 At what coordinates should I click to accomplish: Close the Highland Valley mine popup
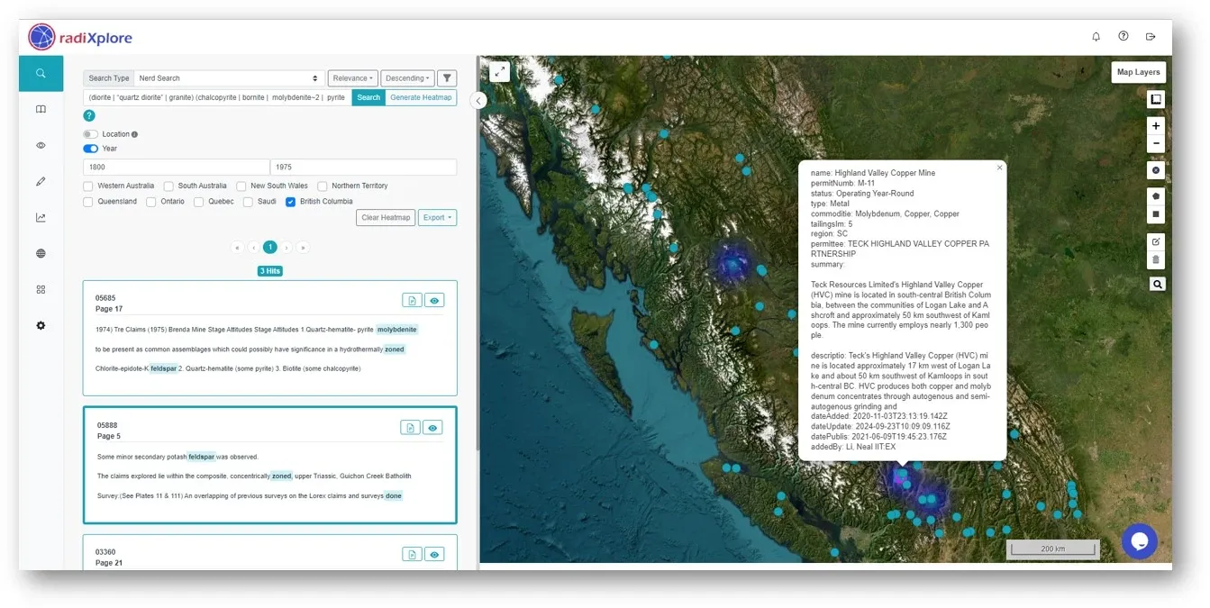click(x=999, y=168)
